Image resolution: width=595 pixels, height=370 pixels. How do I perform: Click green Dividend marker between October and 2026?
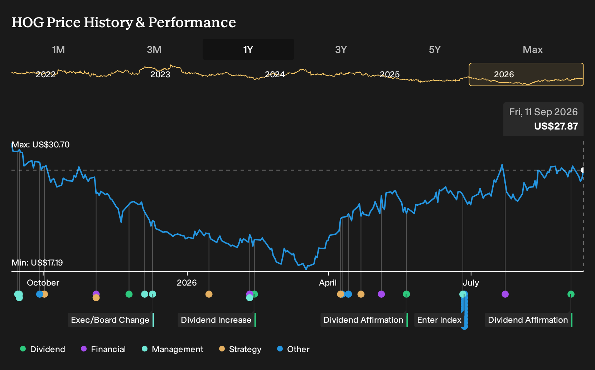click(x=129, y=294)
